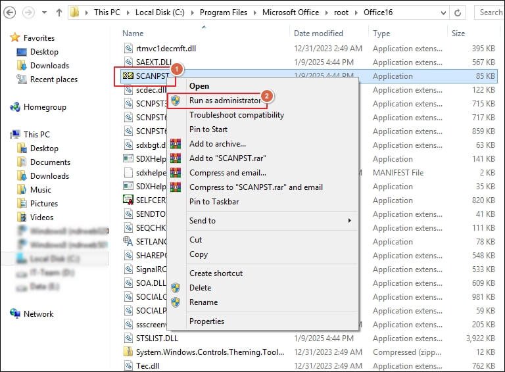Viewport: 505px width, 372px height.
Task: Expand the chevron after This PC breadcrumb
Action: 128,13
